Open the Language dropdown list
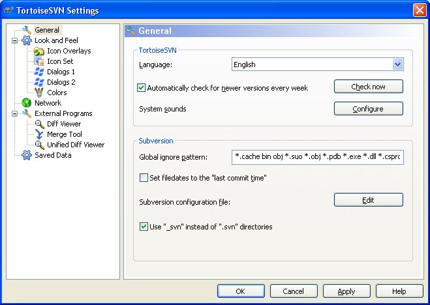Image resolution: width=430 pixels, height=305 pixels. pos(397,65)
